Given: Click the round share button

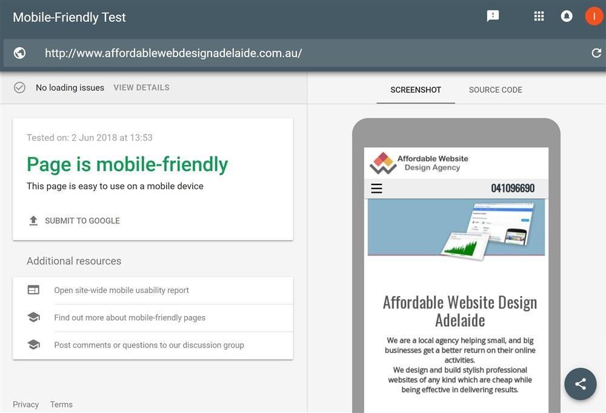Looking at the screenshot, I should coord(581,384).
